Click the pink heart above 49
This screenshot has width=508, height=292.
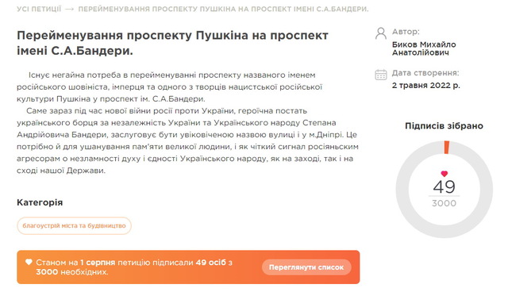444,174
